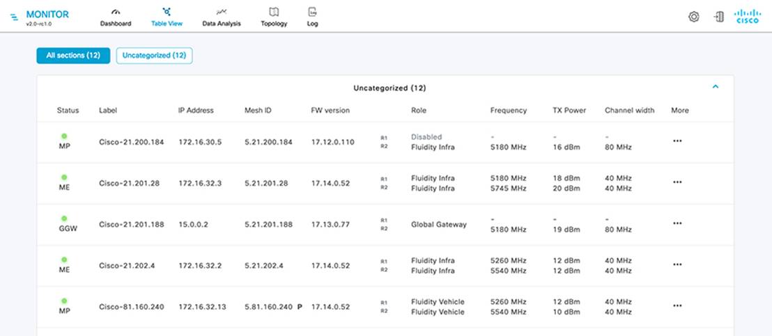The width and height of the screenshot is (772, 336).
Task: Switch to the Log tab
Action: [x=312, y=24]
